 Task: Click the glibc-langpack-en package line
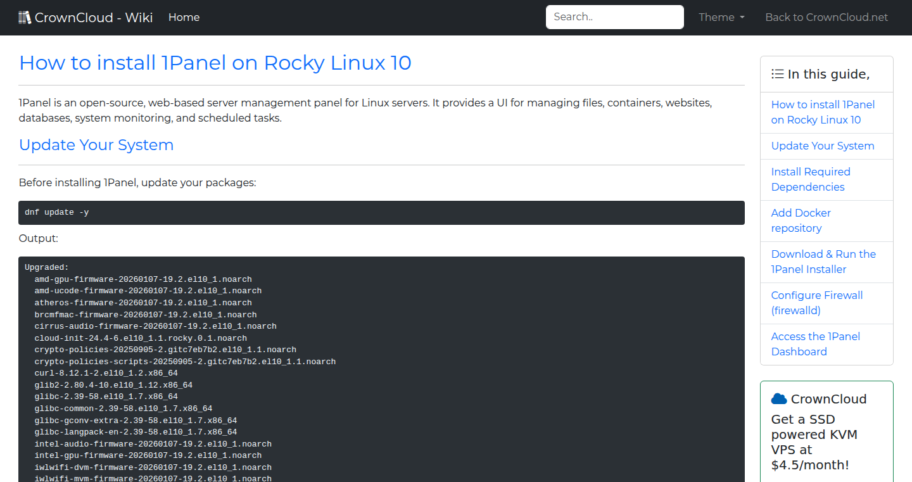pos(136,432)
